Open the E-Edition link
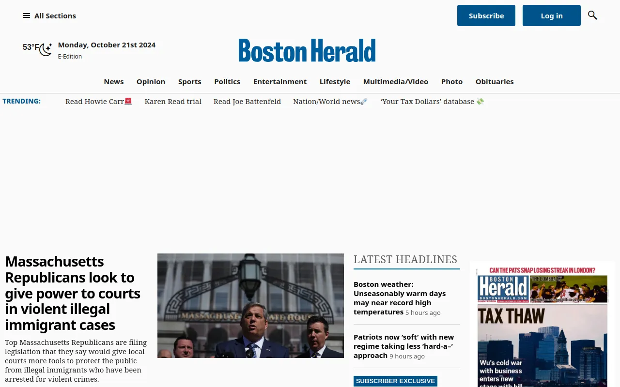The width and height of the screenshot is (620, 387). click(x=70, y=56)
